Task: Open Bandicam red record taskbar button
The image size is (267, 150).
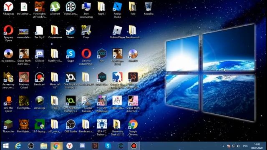Action: (133, 146)
